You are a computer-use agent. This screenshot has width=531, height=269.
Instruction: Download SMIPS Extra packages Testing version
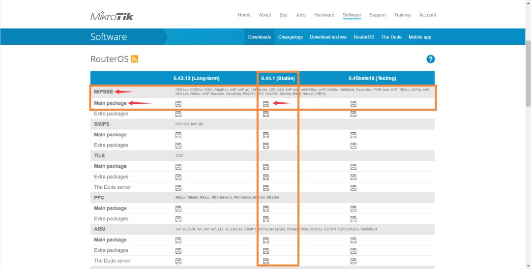(354, 146)
